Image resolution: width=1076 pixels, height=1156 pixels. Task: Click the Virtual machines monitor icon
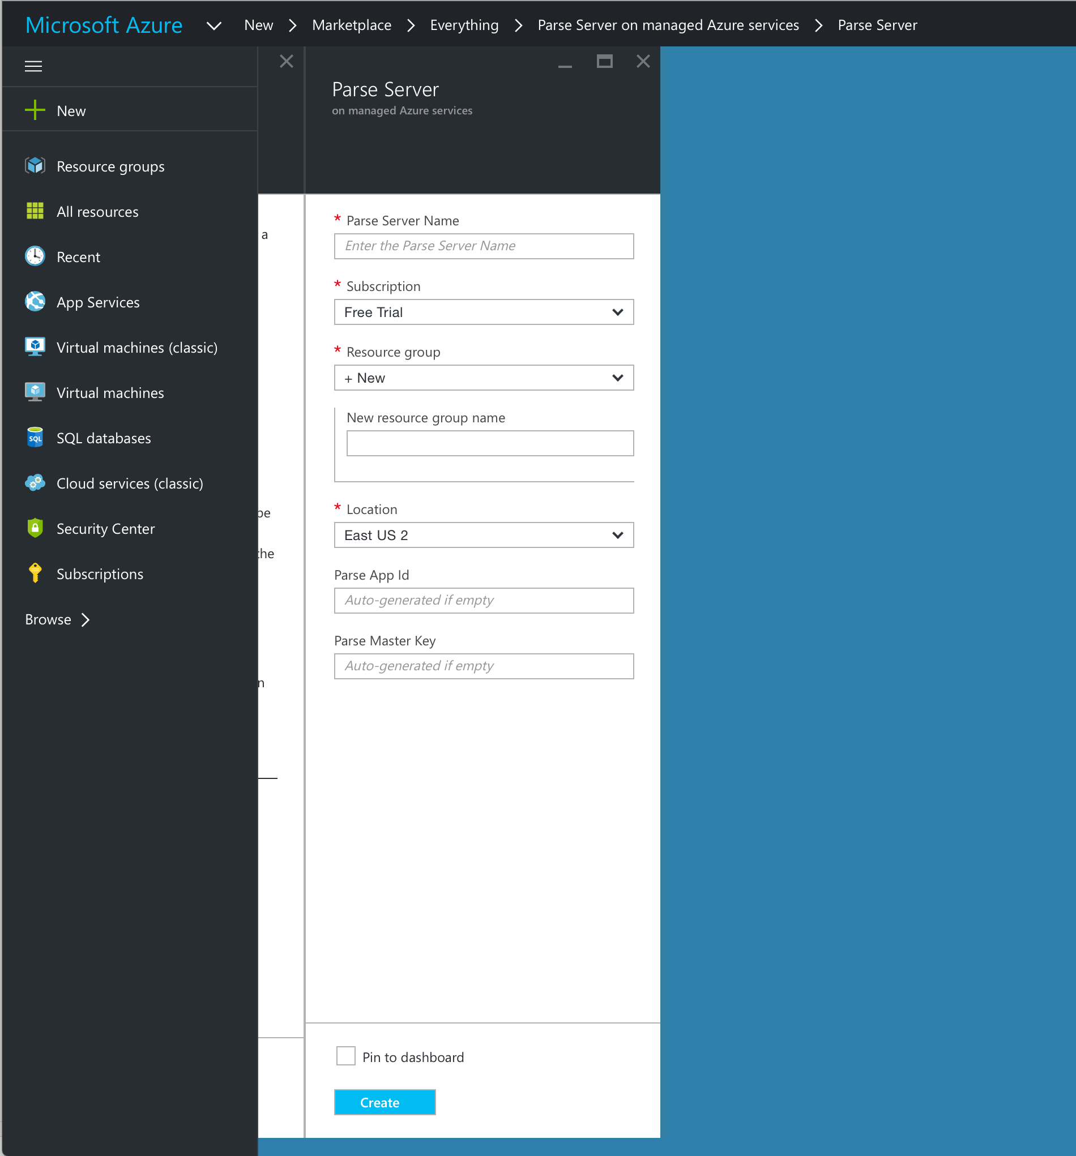point(35,392)
